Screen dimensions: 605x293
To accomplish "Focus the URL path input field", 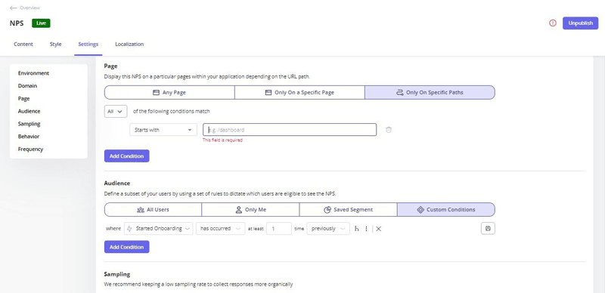I will (290, 130).
